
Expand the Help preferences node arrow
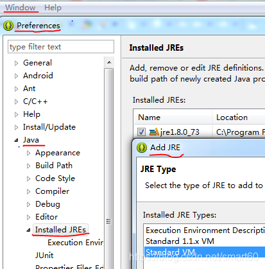tap(16, 114)
